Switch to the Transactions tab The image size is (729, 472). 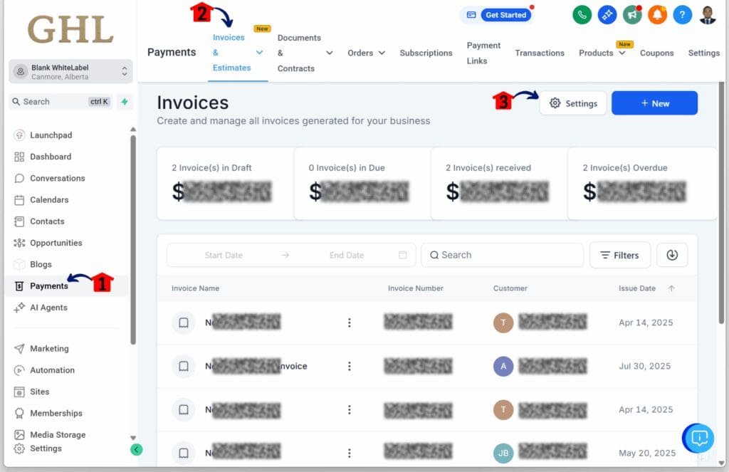(540, 53)
